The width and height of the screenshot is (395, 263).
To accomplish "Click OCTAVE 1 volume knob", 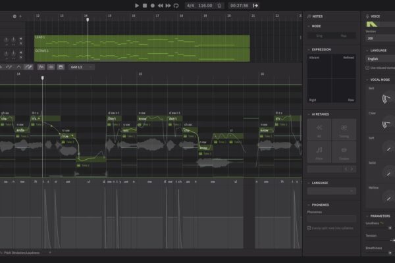I will point(7,53).
